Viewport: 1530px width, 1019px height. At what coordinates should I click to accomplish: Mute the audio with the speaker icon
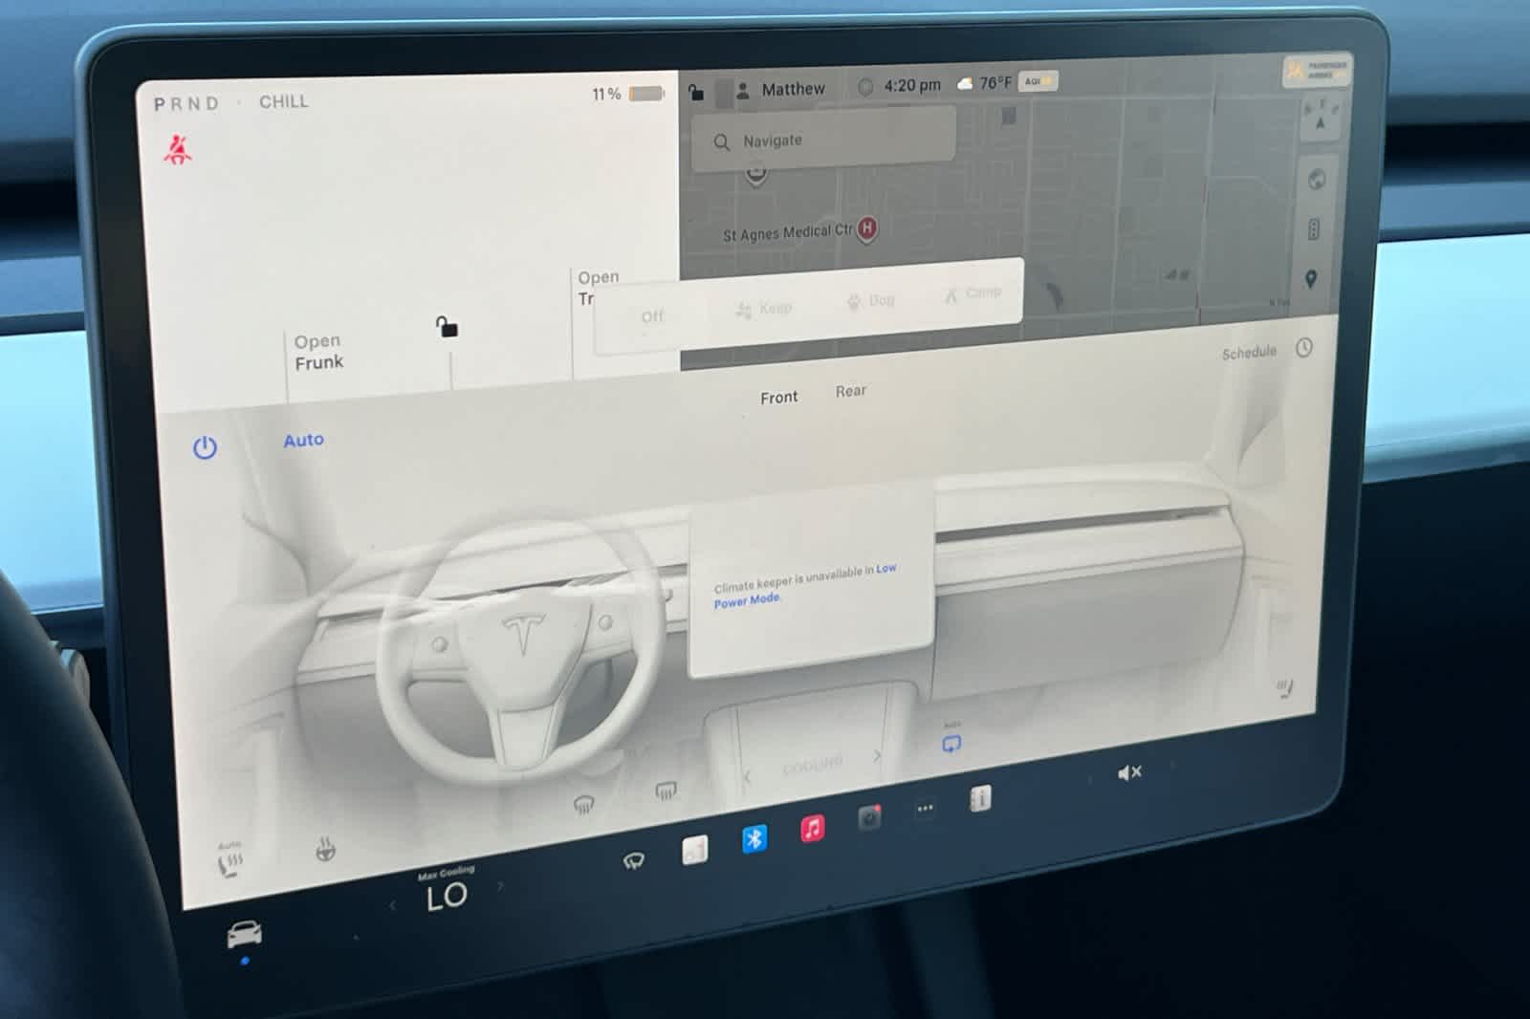[1128, 770]
